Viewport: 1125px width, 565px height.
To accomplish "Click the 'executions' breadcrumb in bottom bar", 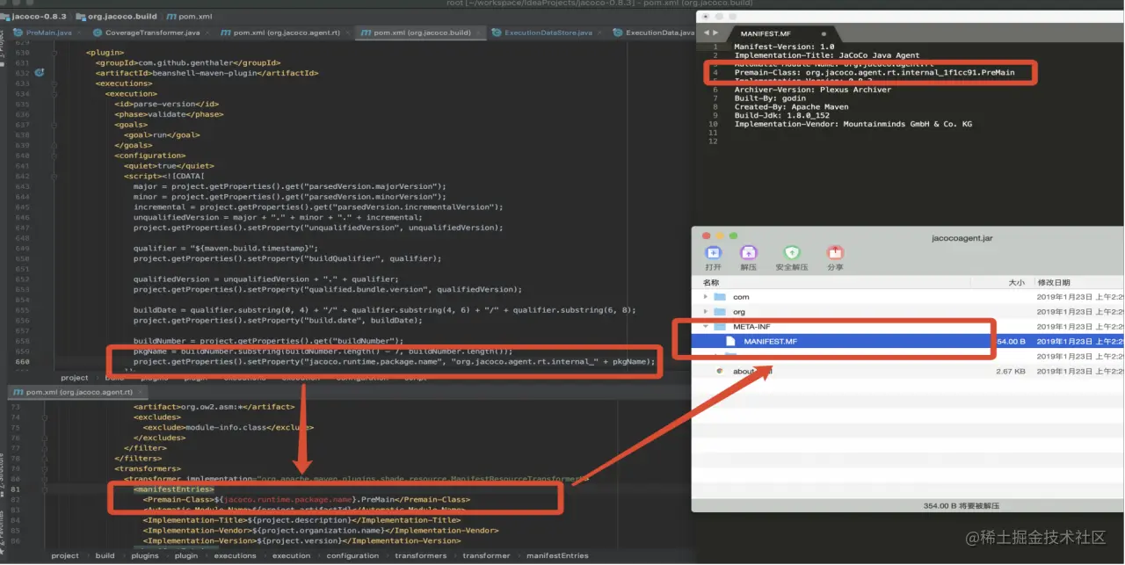I will click(x=236, y=555).
